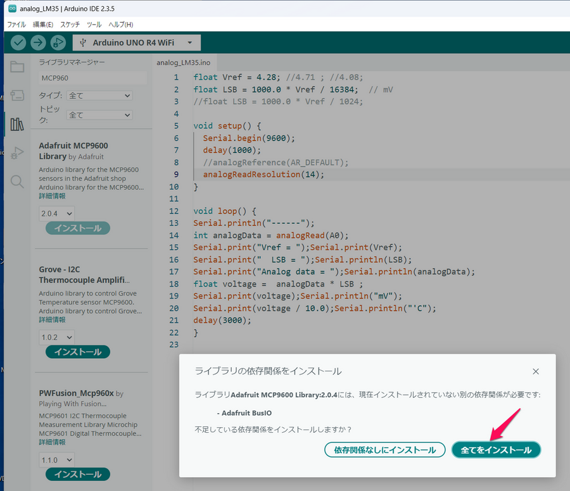570x491 pixels.
Task: Click the float voltage = analogData * LSB line
Action: click(278, 284)
